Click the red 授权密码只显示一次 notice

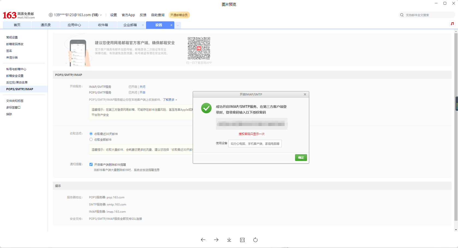(x=252, y=134)
